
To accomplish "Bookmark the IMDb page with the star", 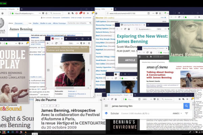I will 160,13.
